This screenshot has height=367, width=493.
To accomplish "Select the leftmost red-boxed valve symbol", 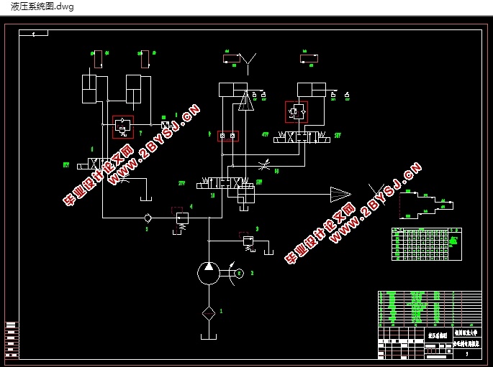I will click(123, 126).
